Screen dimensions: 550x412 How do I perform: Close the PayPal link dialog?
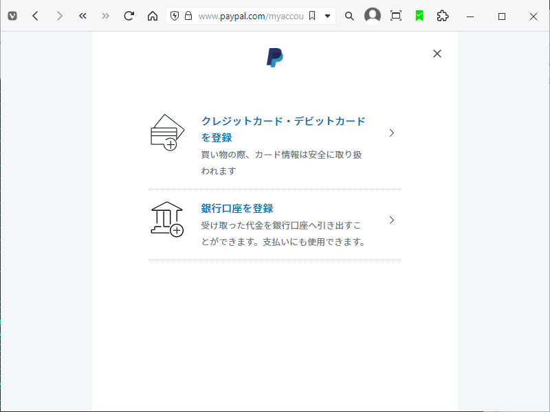pos(437,54)
